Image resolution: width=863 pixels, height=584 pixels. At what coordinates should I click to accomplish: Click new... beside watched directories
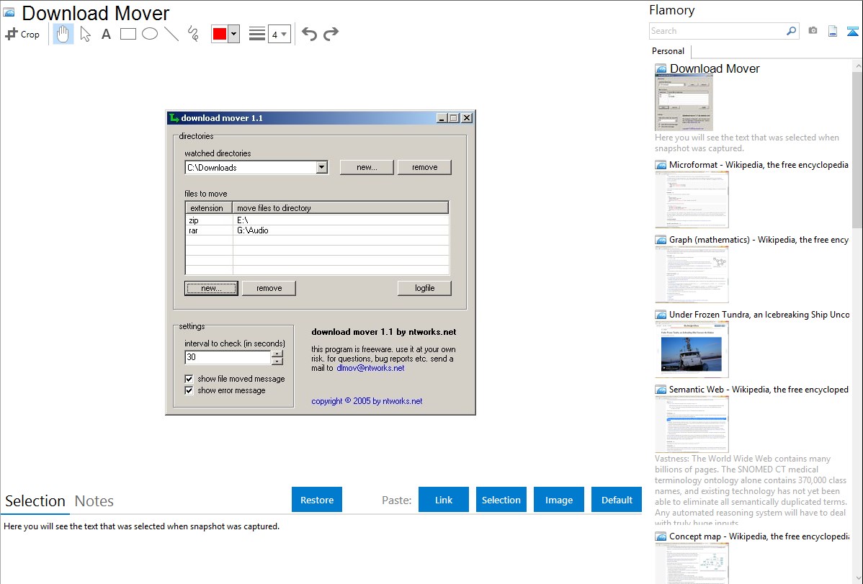[x=367, y=167]
